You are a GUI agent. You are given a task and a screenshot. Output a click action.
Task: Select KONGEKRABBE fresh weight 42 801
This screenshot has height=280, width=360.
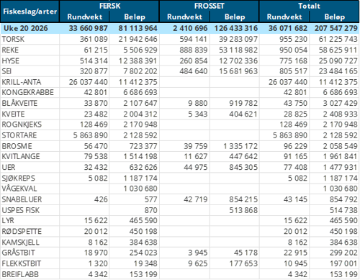(x=96, y=92)
